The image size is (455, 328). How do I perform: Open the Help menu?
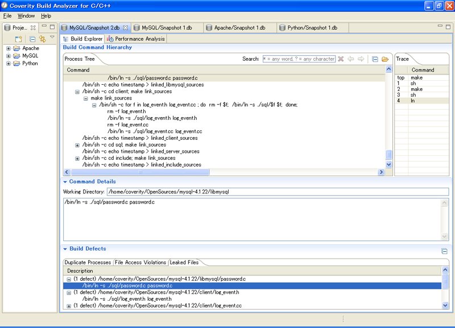[46, 16]
